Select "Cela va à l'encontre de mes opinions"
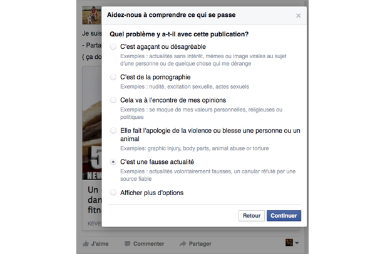The image size is (385, 254). coord(113,100)
